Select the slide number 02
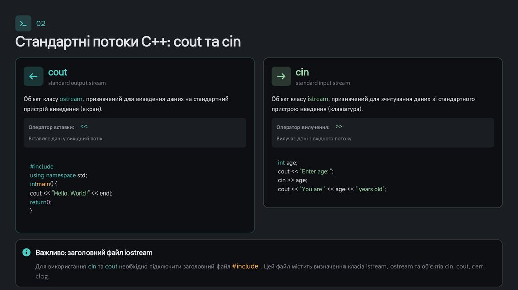This screenshot has height=290, width=518. (x=41, y=23)
